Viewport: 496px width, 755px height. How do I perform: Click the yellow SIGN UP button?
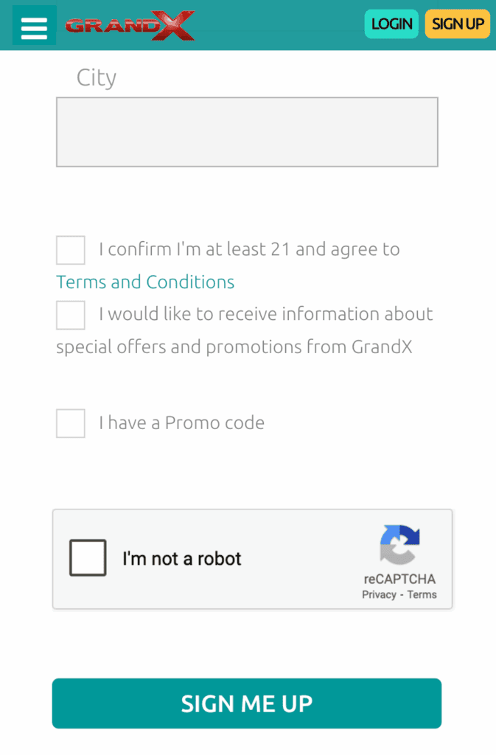(458, 24)
